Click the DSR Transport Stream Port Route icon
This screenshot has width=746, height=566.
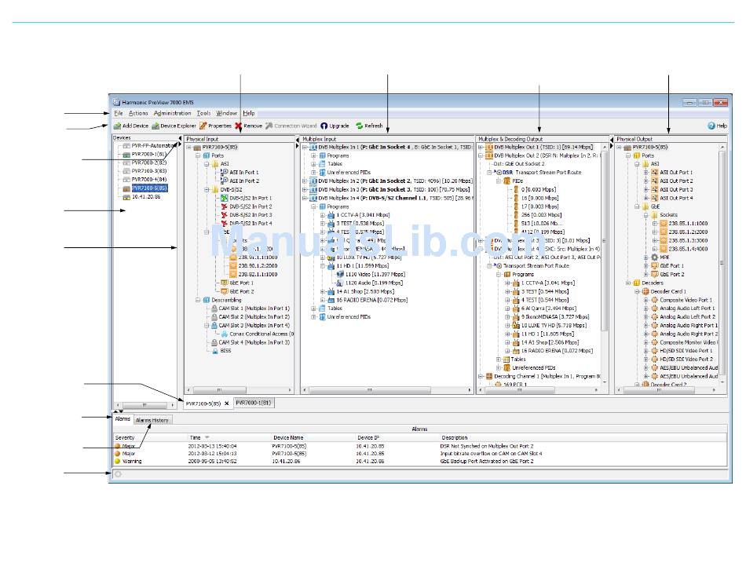point(499,173)
